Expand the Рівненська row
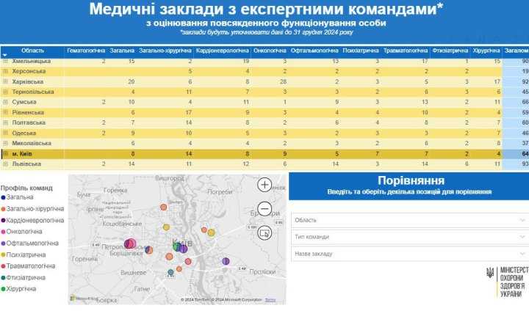 (x=5, y=112)
